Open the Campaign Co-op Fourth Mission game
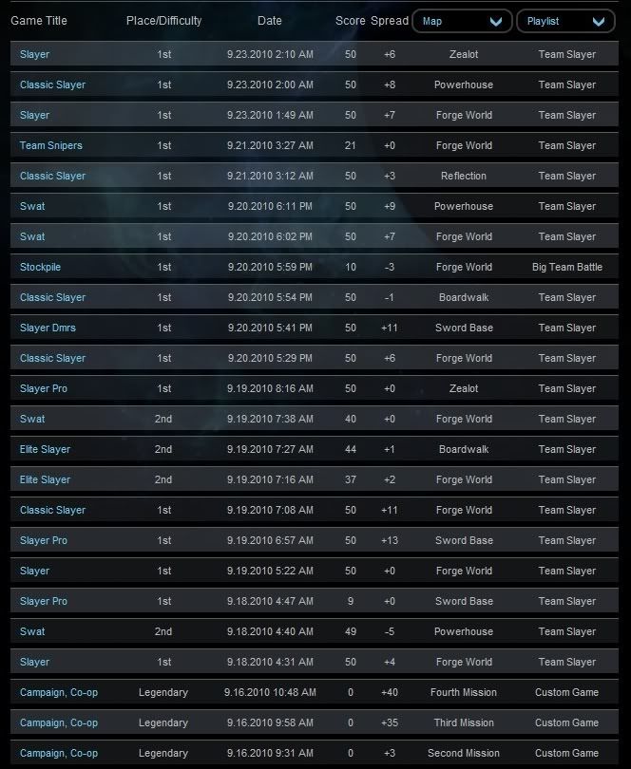This screenshot has width=631, height=769. [58, 692]
